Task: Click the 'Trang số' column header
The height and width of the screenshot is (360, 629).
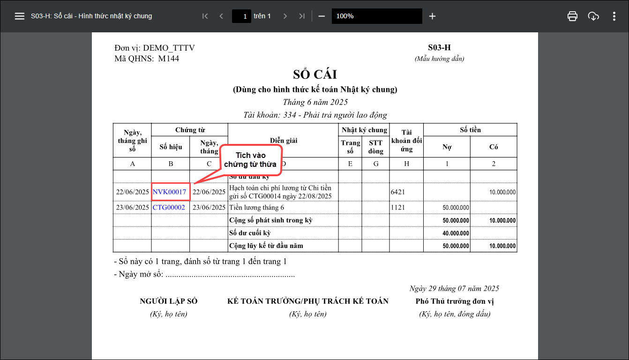Action: [x=350, y=147]
